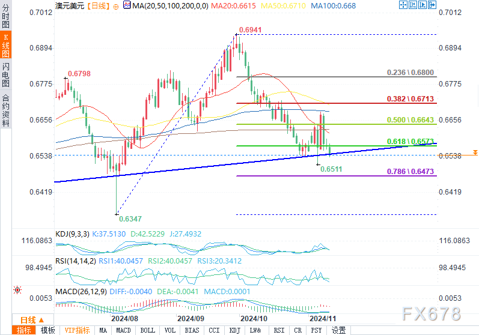Image resolution: width=479 pixels, height=335 pixels.
Task: Apply the BIAS indicator button
Action: pyautogui.click(x=192, y=330)
